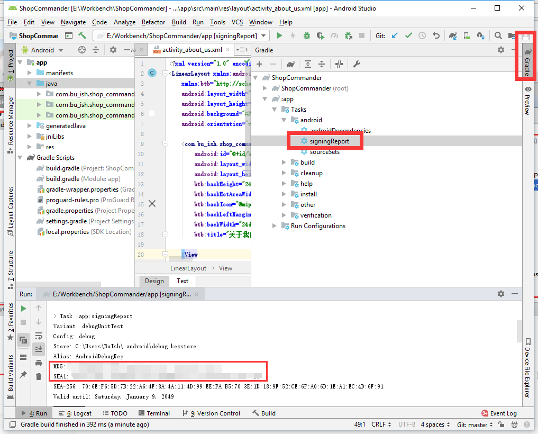Collapse all nodes in Gradle panel
This screenshot has height=434, width=538.
(322, 64)
